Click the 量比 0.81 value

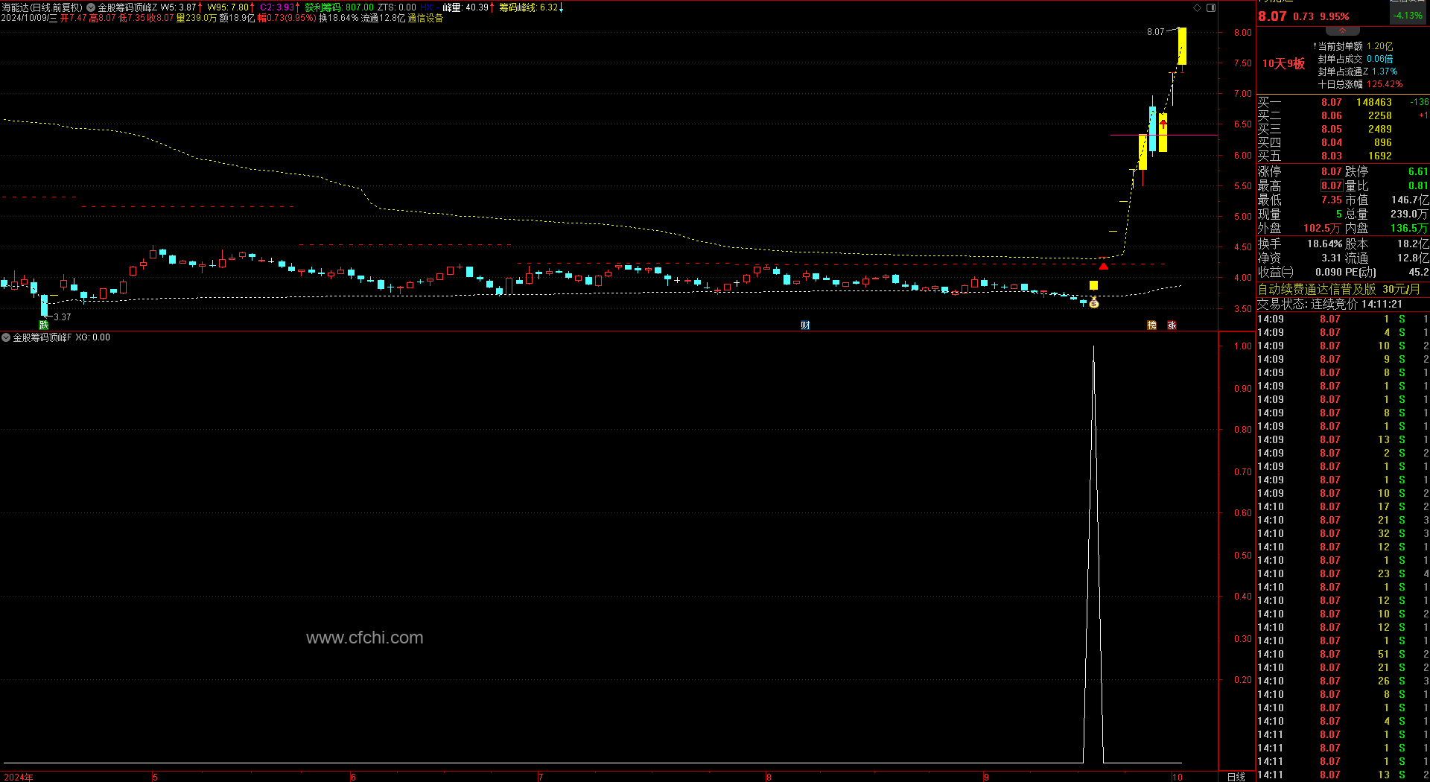pyautogui.click(x=1418, y=185)
